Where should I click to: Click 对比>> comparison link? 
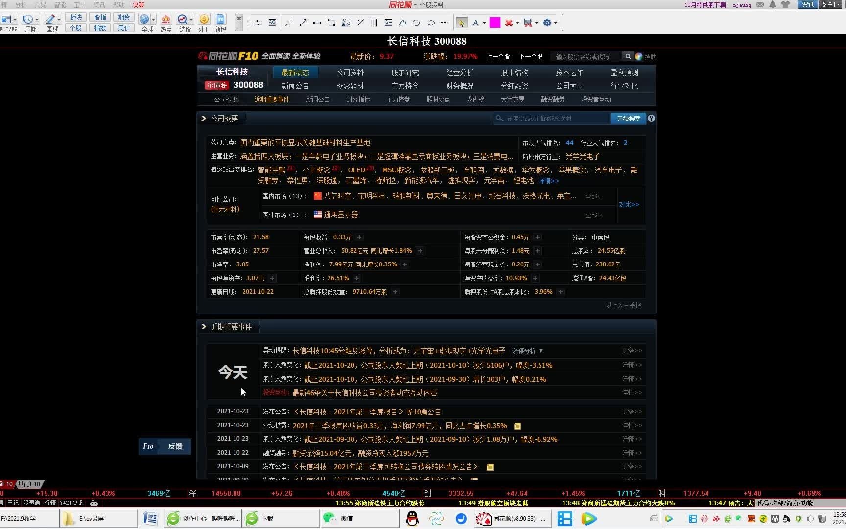click(x=629, y=205)
